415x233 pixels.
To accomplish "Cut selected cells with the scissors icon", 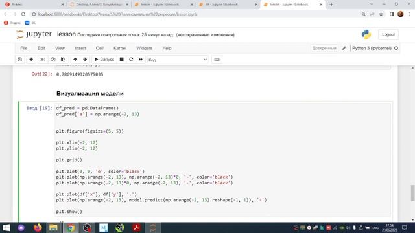I will (42, 60).
